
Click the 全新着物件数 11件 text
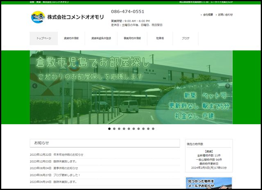(209, 155)
